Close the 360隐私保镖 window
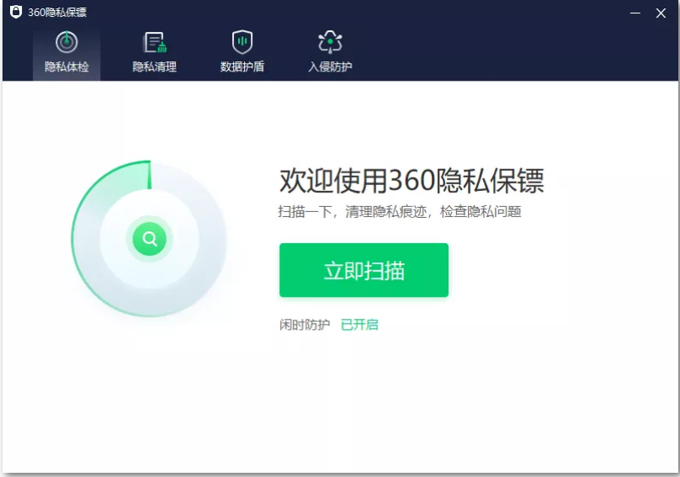680x477 pixels. pyautogui.click(x=661, y=13)
